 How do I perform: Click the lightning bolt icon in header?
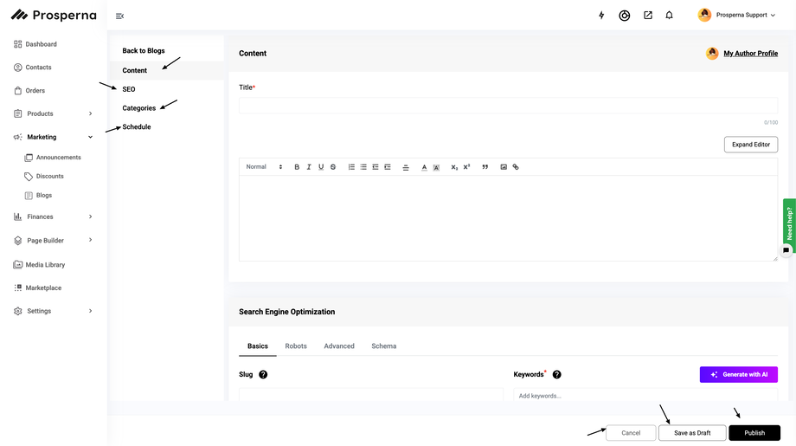pyautogui.click(x=601, y=16)
